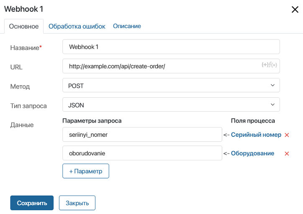This screenshot has width=303, height=214.
Task: Delete the Оборудование parameter row
Action: click(287, 154)
